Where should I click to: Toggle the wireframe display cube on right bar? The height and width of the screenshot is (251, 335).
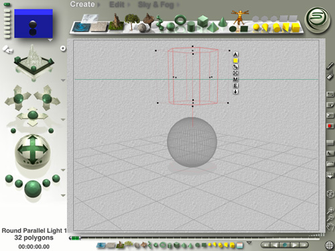(x=330, y=194)
